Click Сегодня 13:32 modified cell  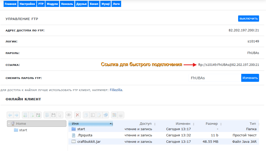tap(178, 135)
